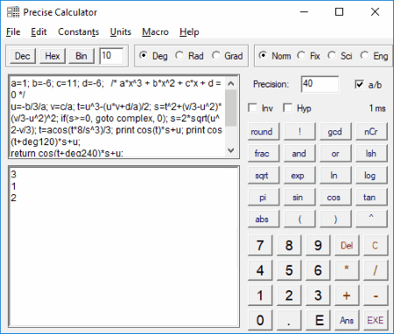394x334 pixels.
Task: Enable the Hyp checkbox
Action: point(297,108)
